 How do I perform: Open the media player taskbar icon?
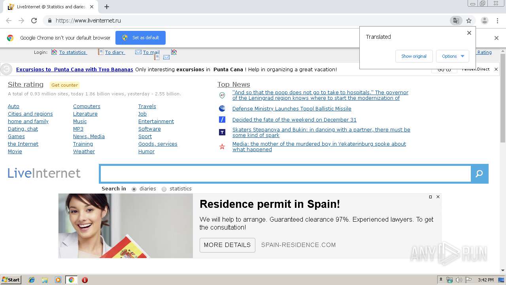coord(58,280)
